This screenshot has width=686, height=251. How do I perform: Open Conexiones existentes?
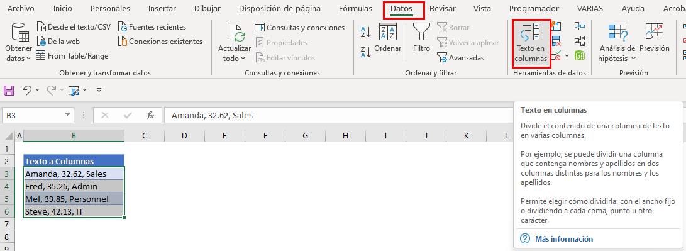click(x=160, y=42)
